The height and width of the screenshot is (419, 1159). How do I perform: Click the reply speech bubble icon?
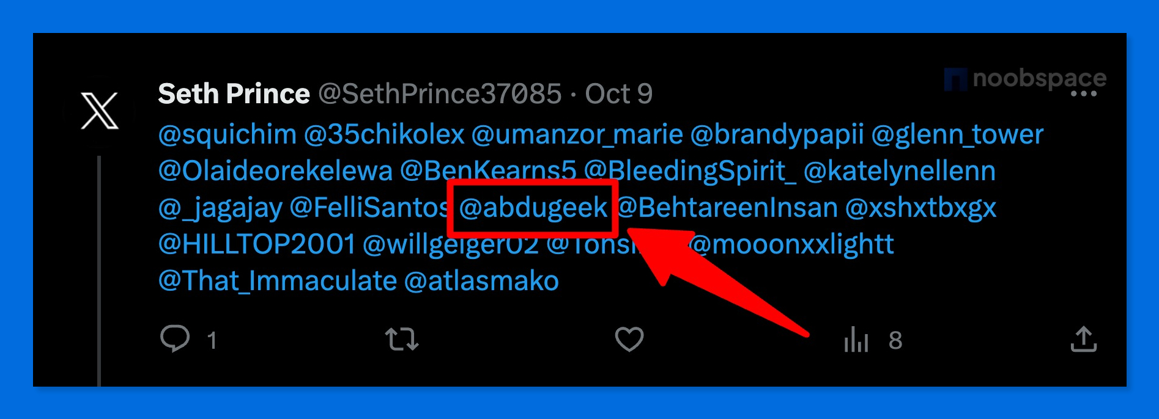(175, 339)
